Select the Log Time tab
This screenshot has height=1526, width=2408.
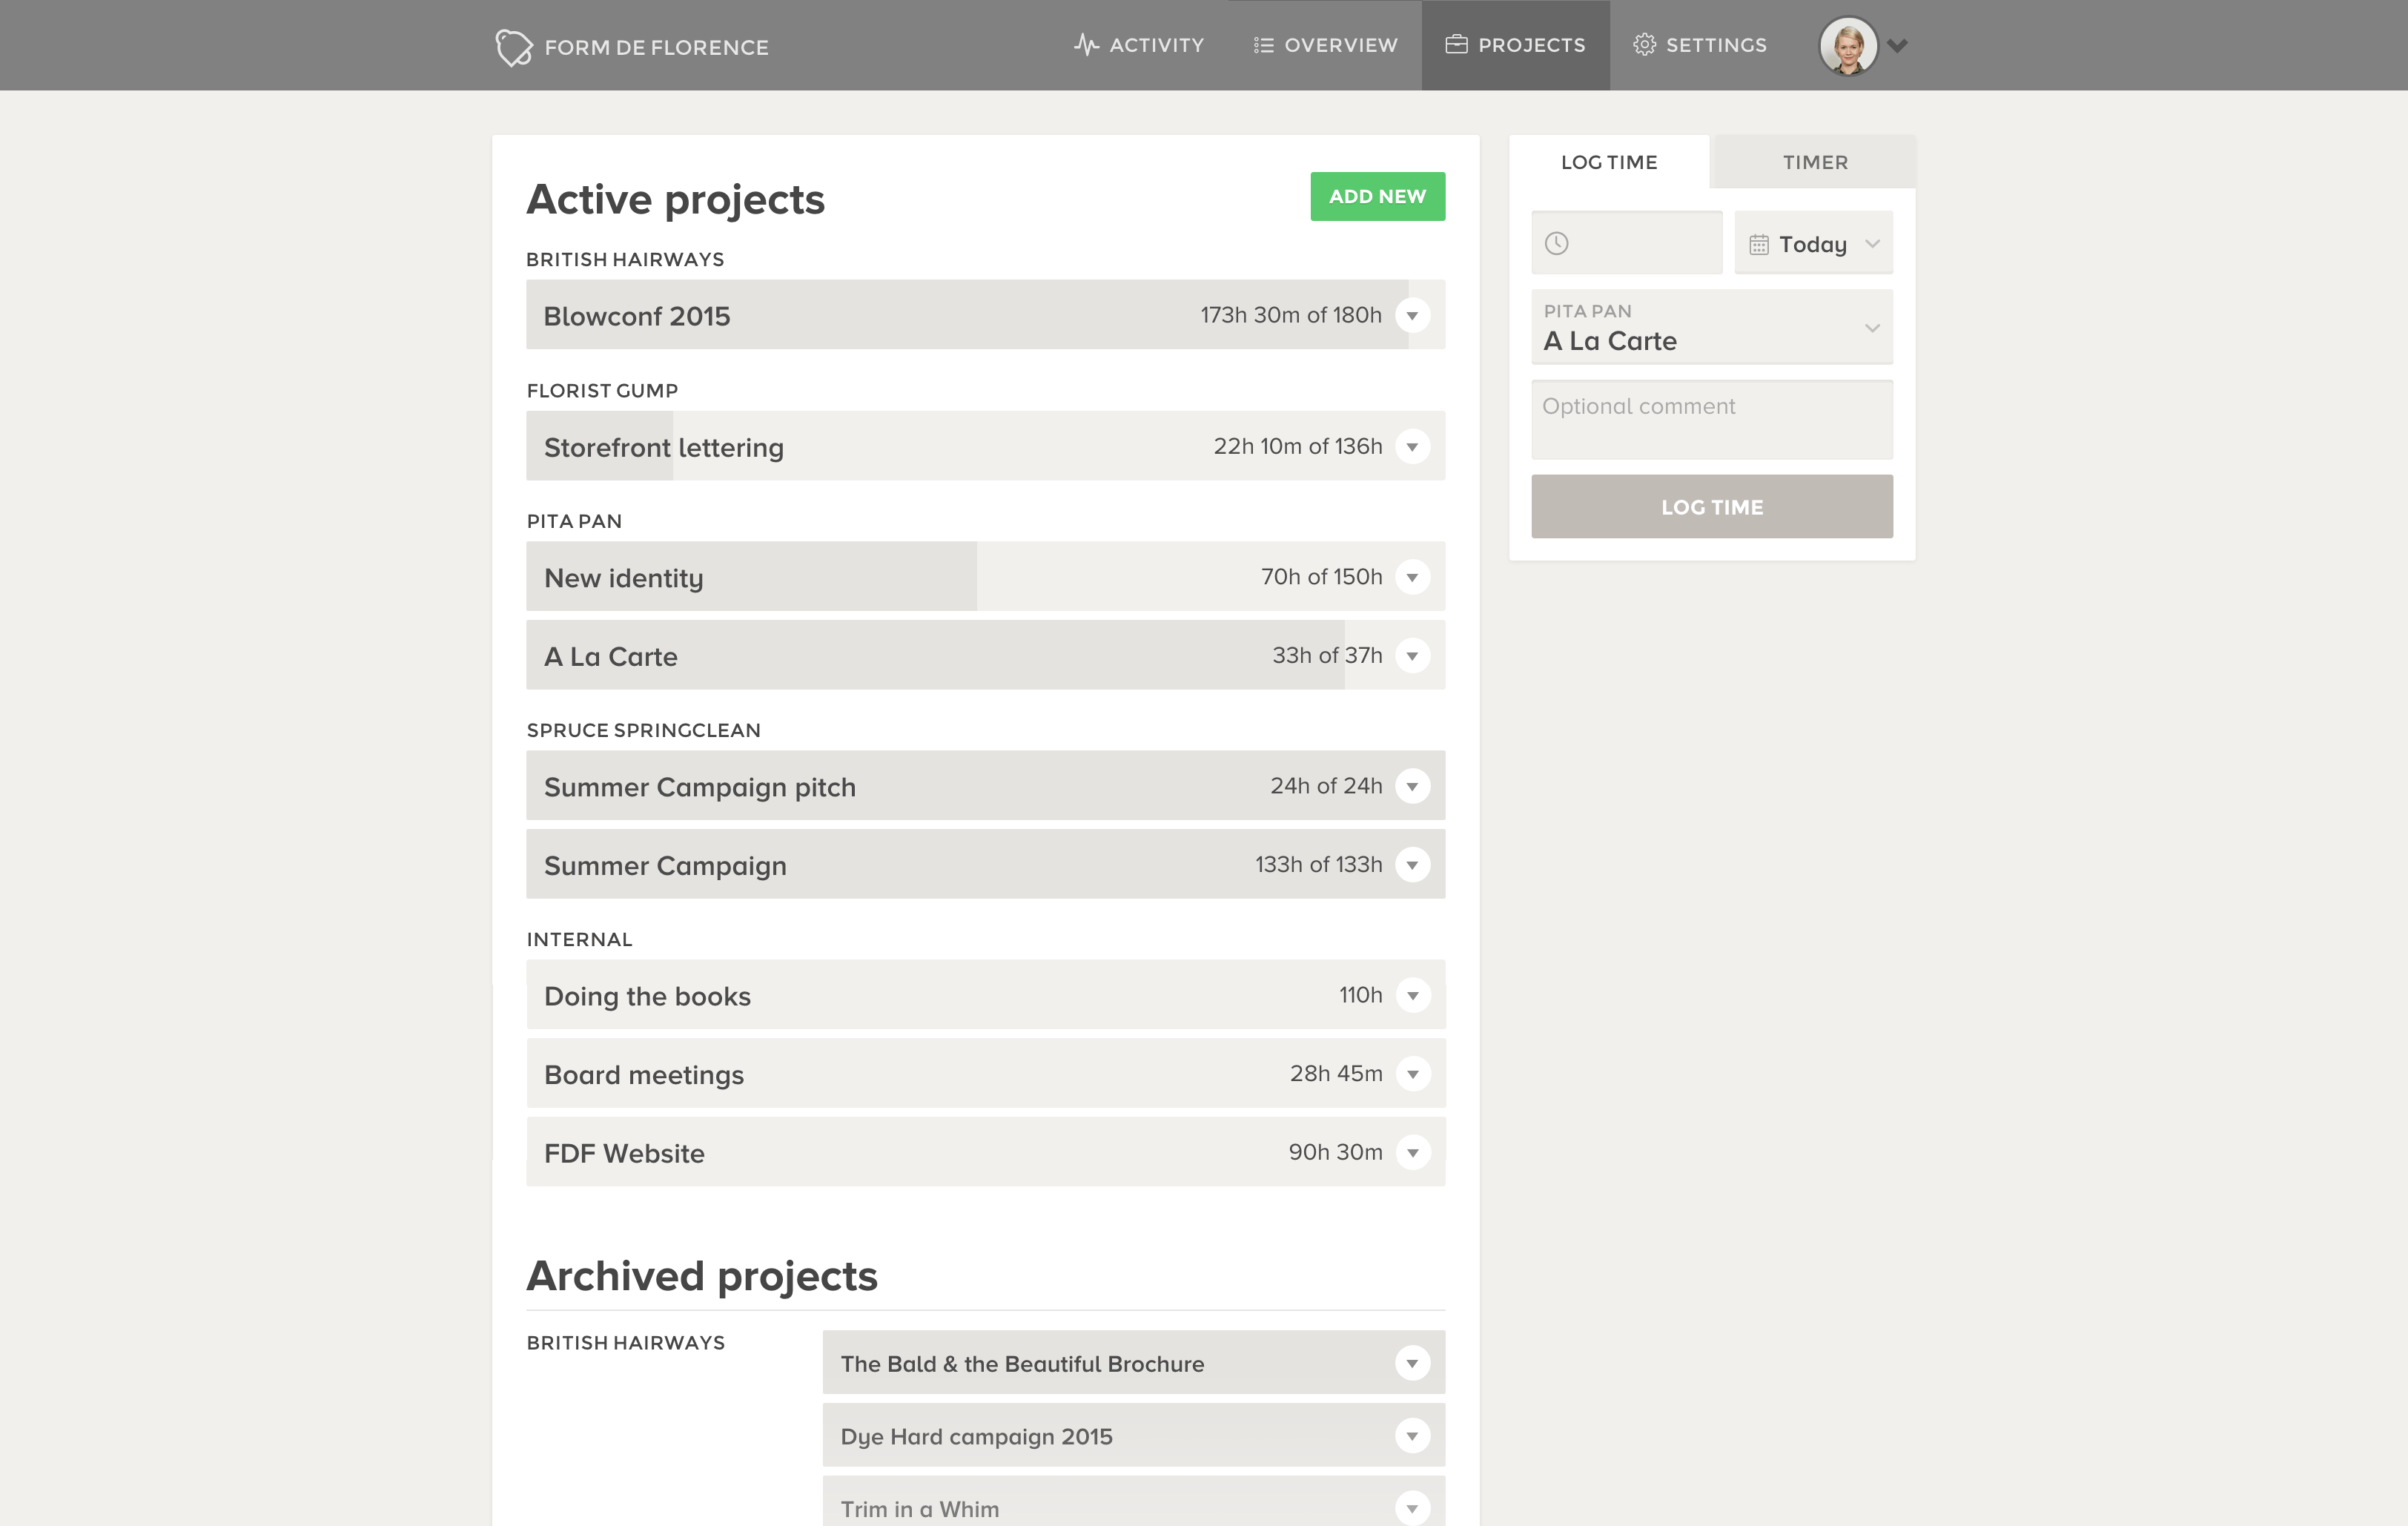coord(1608,162)
